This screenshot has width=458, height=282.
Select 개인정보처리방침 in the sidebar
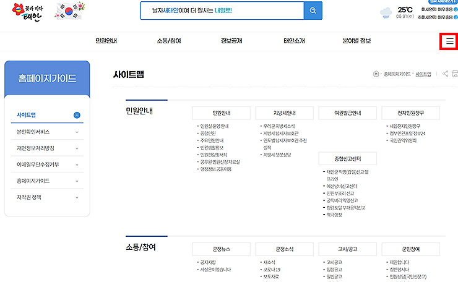pyautogui.click(x=35, y=148)
